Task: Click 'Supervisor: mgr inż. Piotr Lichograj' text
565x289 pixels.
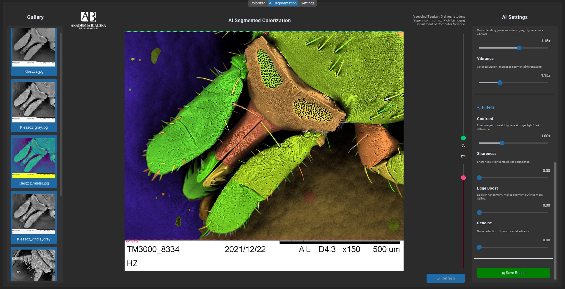Action: click(x=439, y=20)
